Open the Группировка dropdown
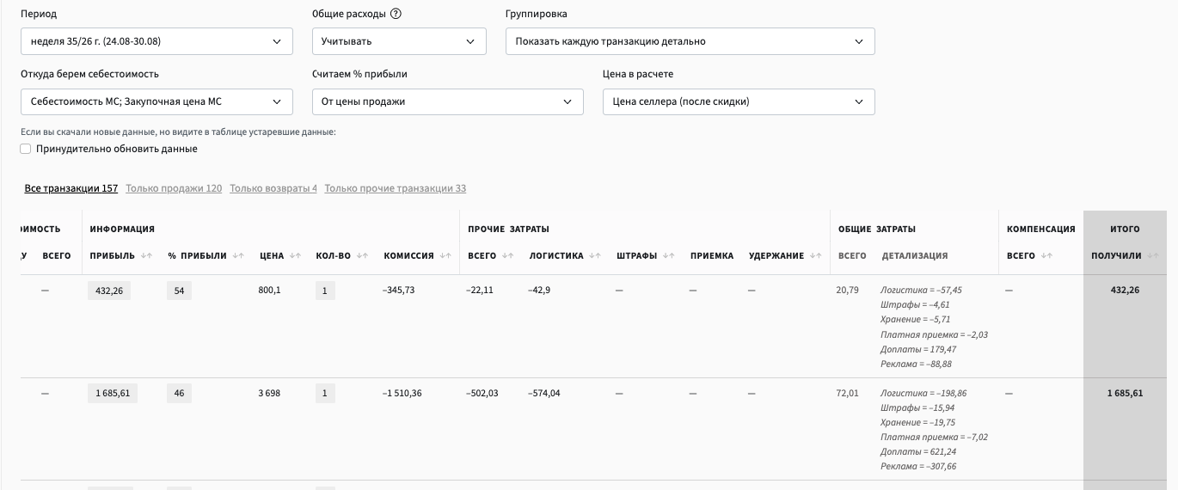Screen dimensions: 1178x490 click(690, 41)
